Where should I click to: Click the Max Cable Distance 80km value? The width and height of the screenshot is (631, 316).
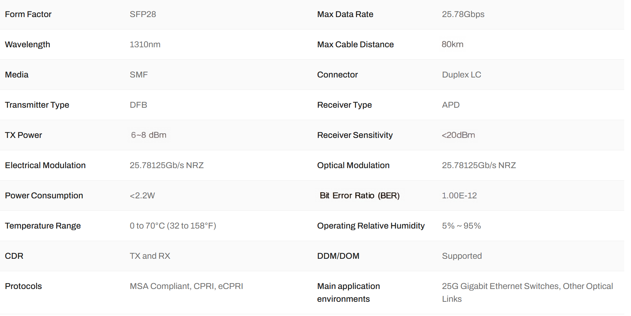click(x=452, y=44)
